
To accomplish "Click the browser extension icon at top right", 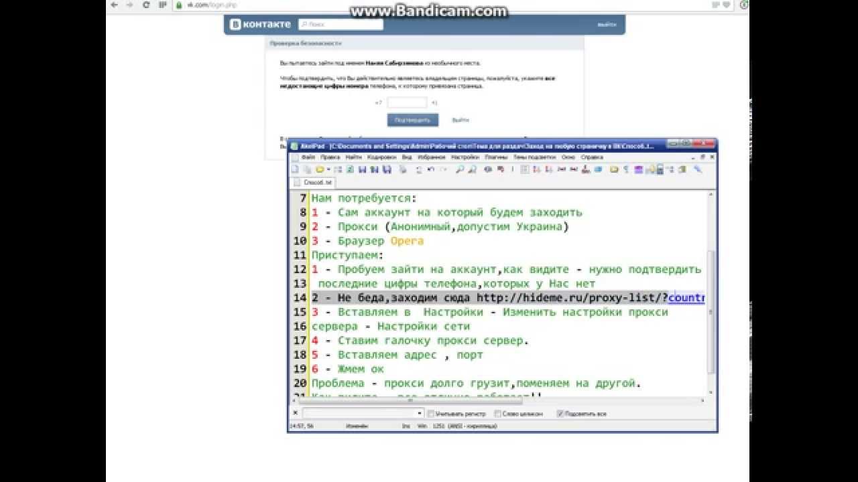I will pos(744,5).
